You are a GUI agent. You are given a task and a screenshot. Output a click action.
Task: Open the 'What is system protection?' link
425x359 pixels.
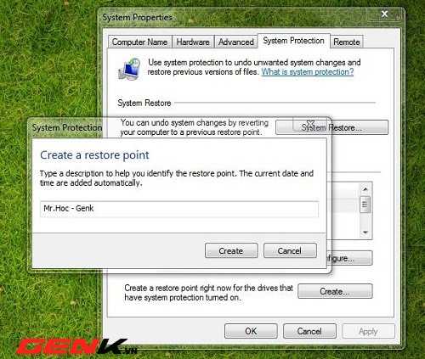click(308, 72)
